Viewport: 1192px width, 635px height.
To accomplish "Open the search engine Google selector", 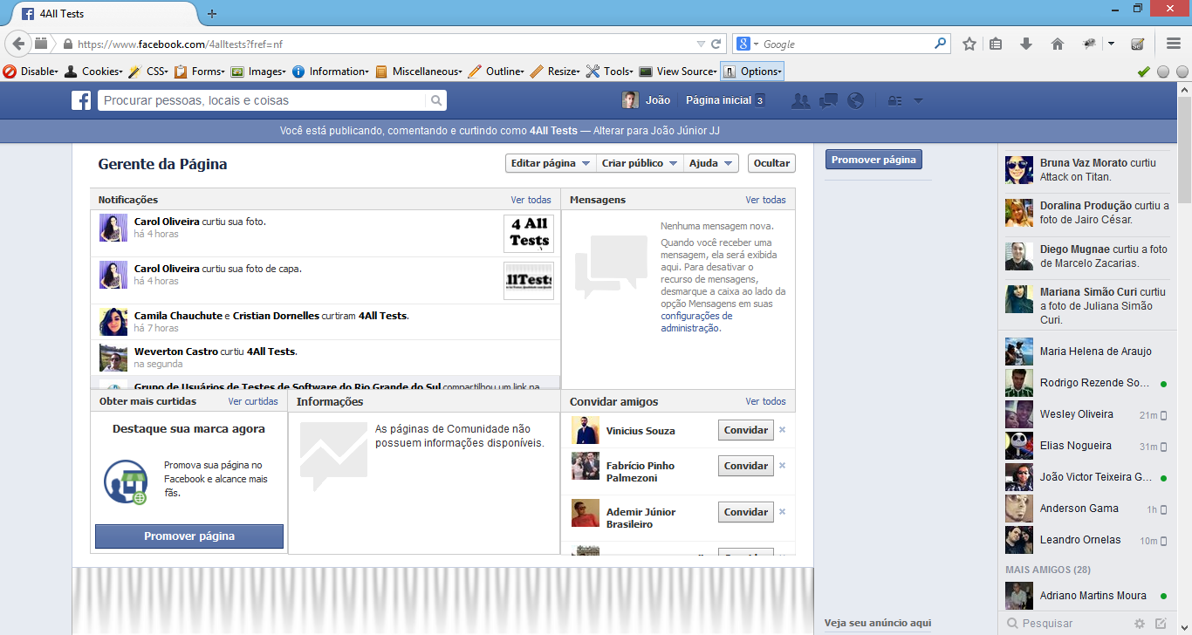I will click(x=747, y=44).
